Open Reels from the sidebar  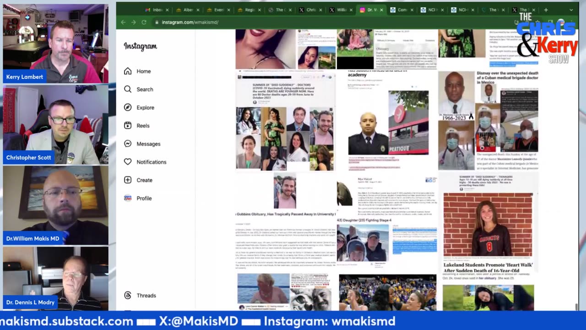pos(137,126)
